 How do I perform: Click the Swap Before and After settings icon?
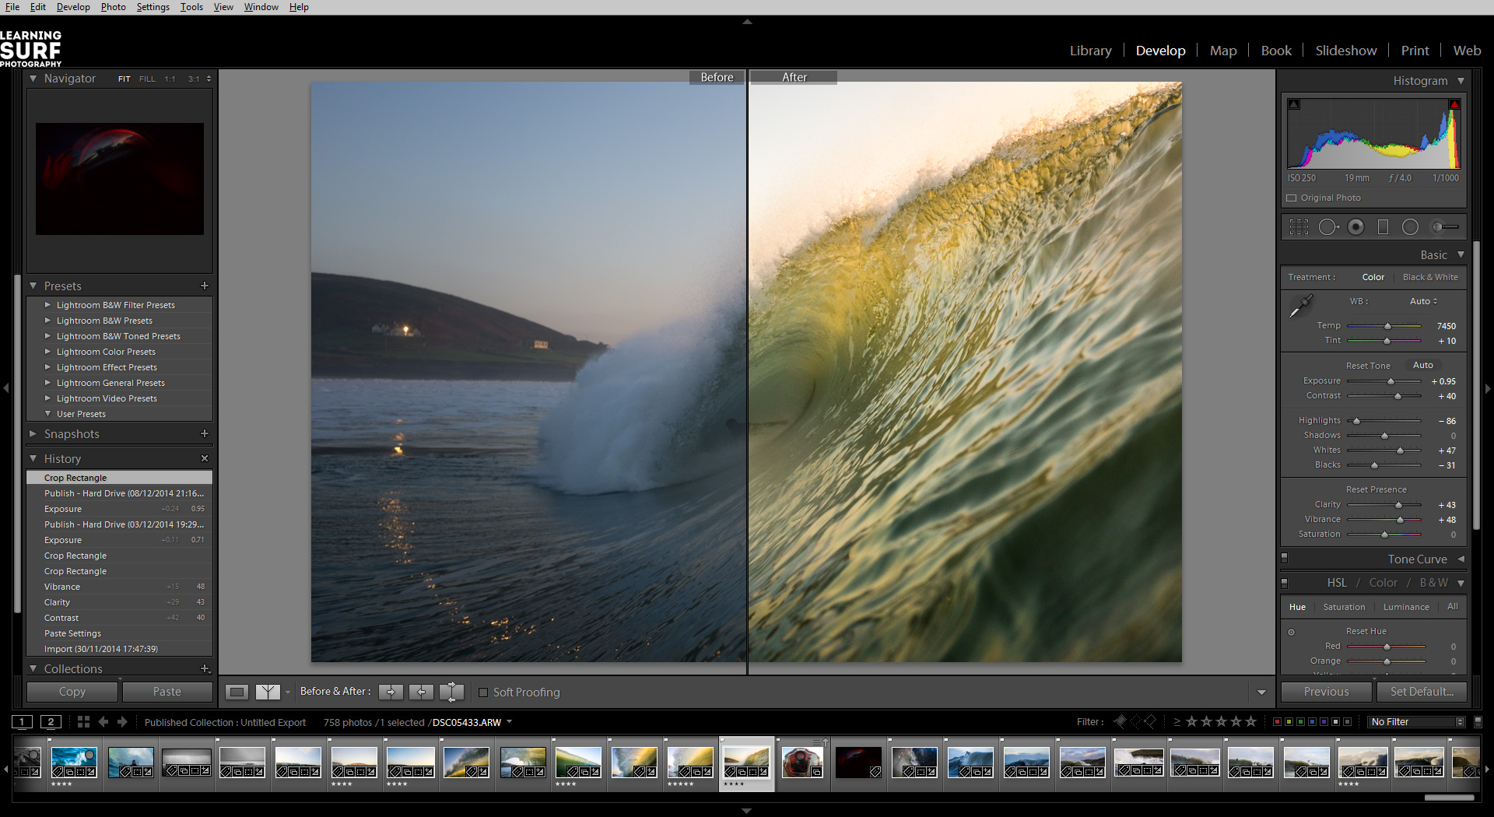[451, 692]
